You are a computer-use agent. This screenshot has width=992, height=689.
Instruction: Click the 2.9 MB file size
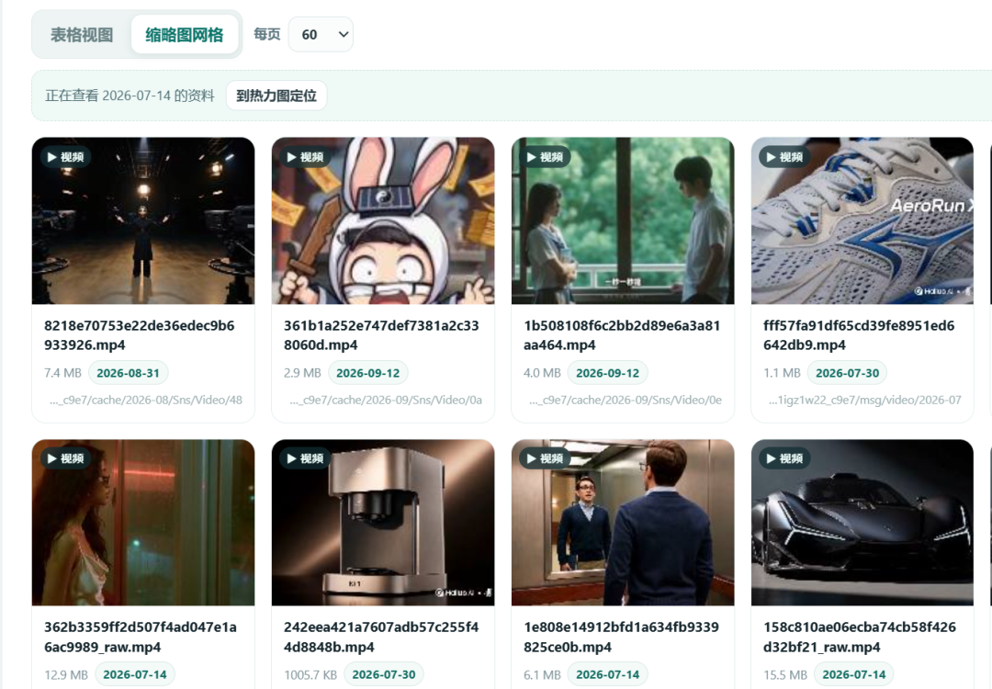pyautogui.click(x=302, y=373)
